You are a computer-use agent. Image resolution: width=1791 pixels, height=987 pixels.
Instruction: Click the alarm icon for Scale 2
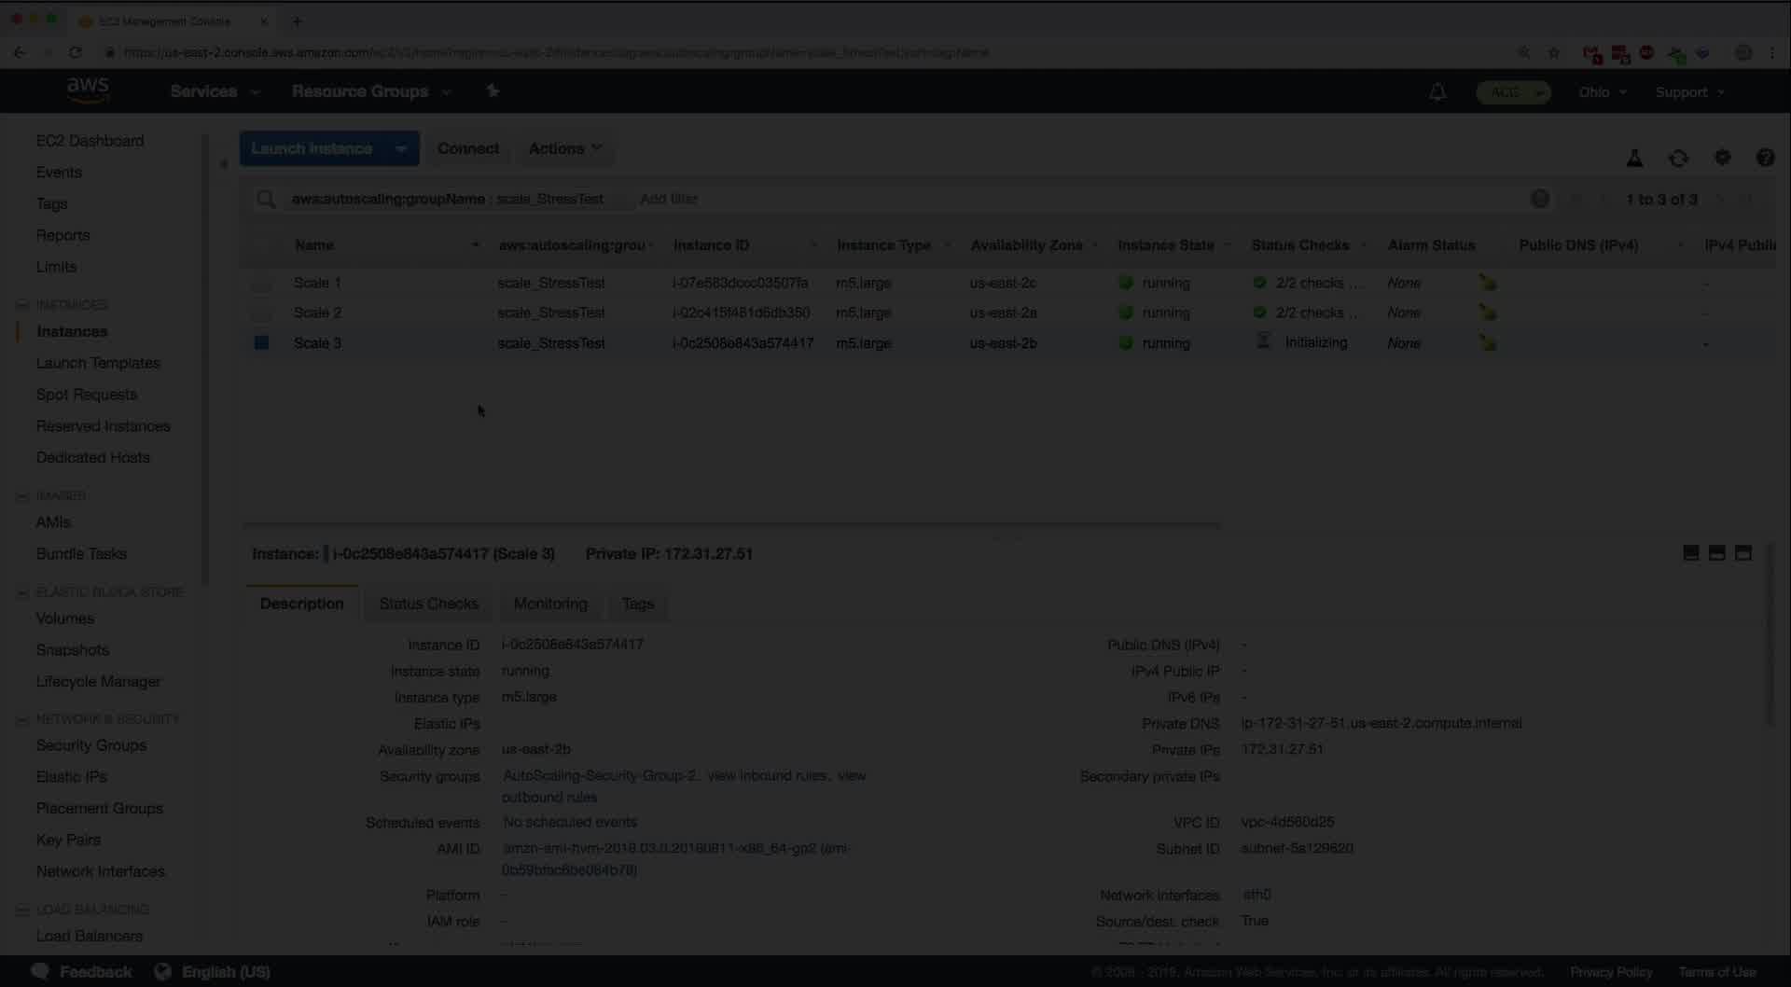click(1488, 313)
